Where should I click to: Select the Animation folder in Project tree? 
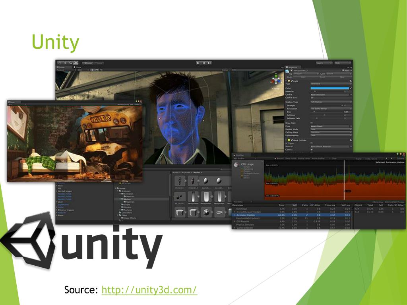pyautogui.click(x=129, y=194)
